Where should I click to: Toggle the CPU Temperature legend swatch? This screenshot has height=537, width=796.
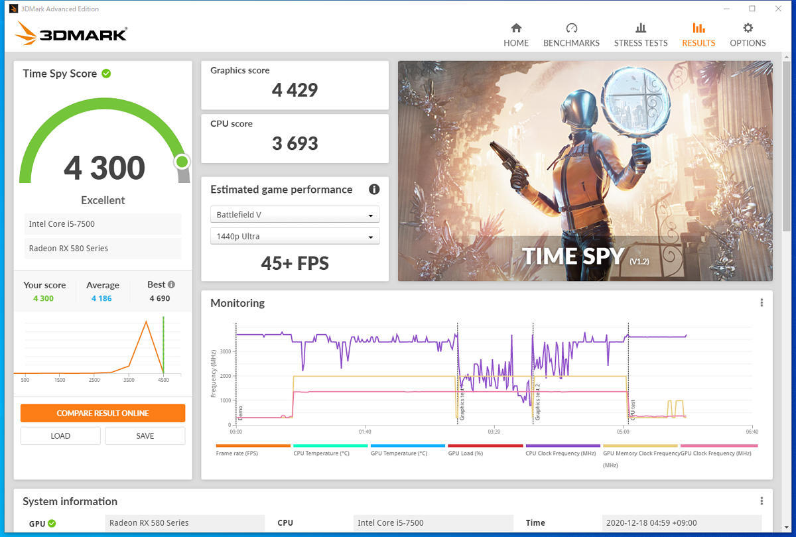(330, 446)
